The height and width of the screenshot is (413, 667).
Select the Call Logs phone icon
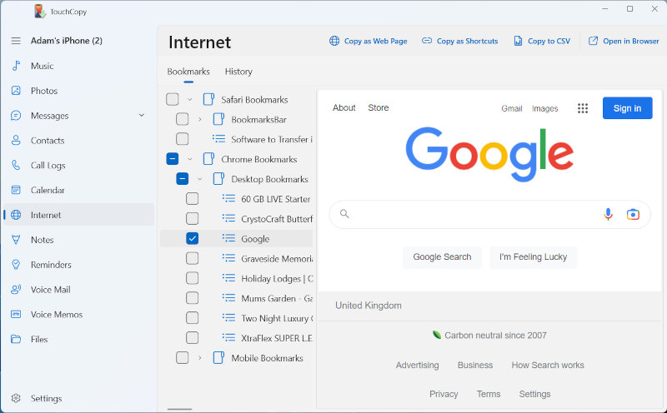pos(16,166)
